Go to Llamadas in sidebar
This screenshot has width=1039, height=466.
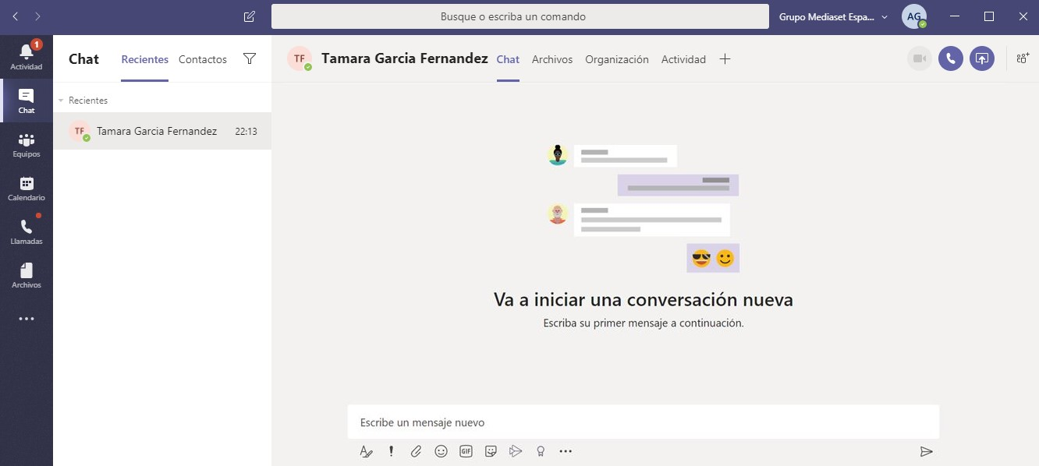coord(27,231)
